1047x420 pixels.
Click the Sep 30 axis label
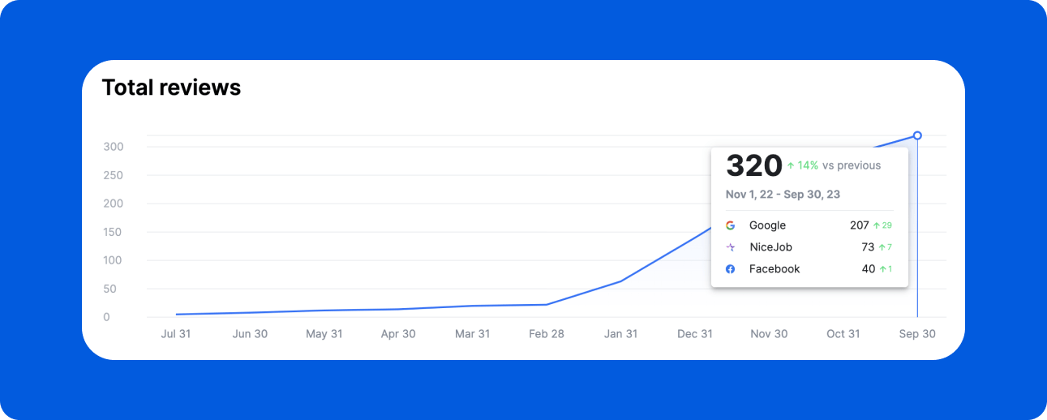pos(917,334)
